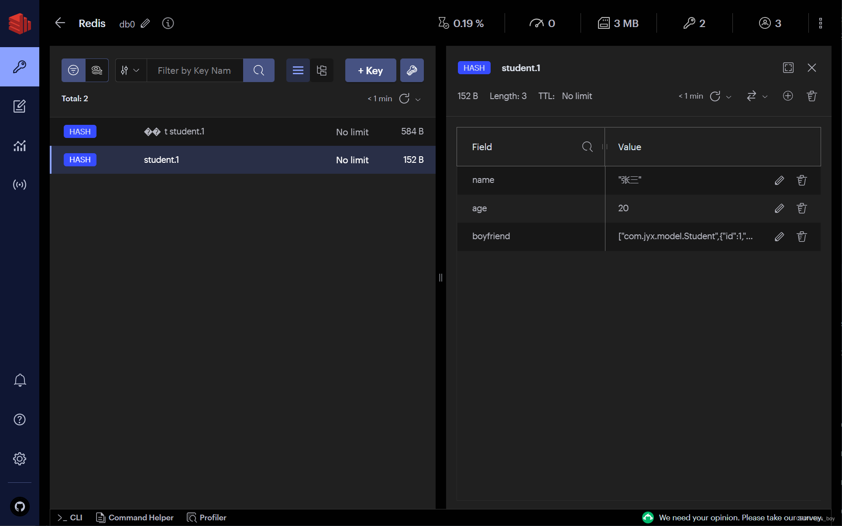The image size is (842, 526).
Task: Click the 3 MB memory indicator
Action: [618, 23]
